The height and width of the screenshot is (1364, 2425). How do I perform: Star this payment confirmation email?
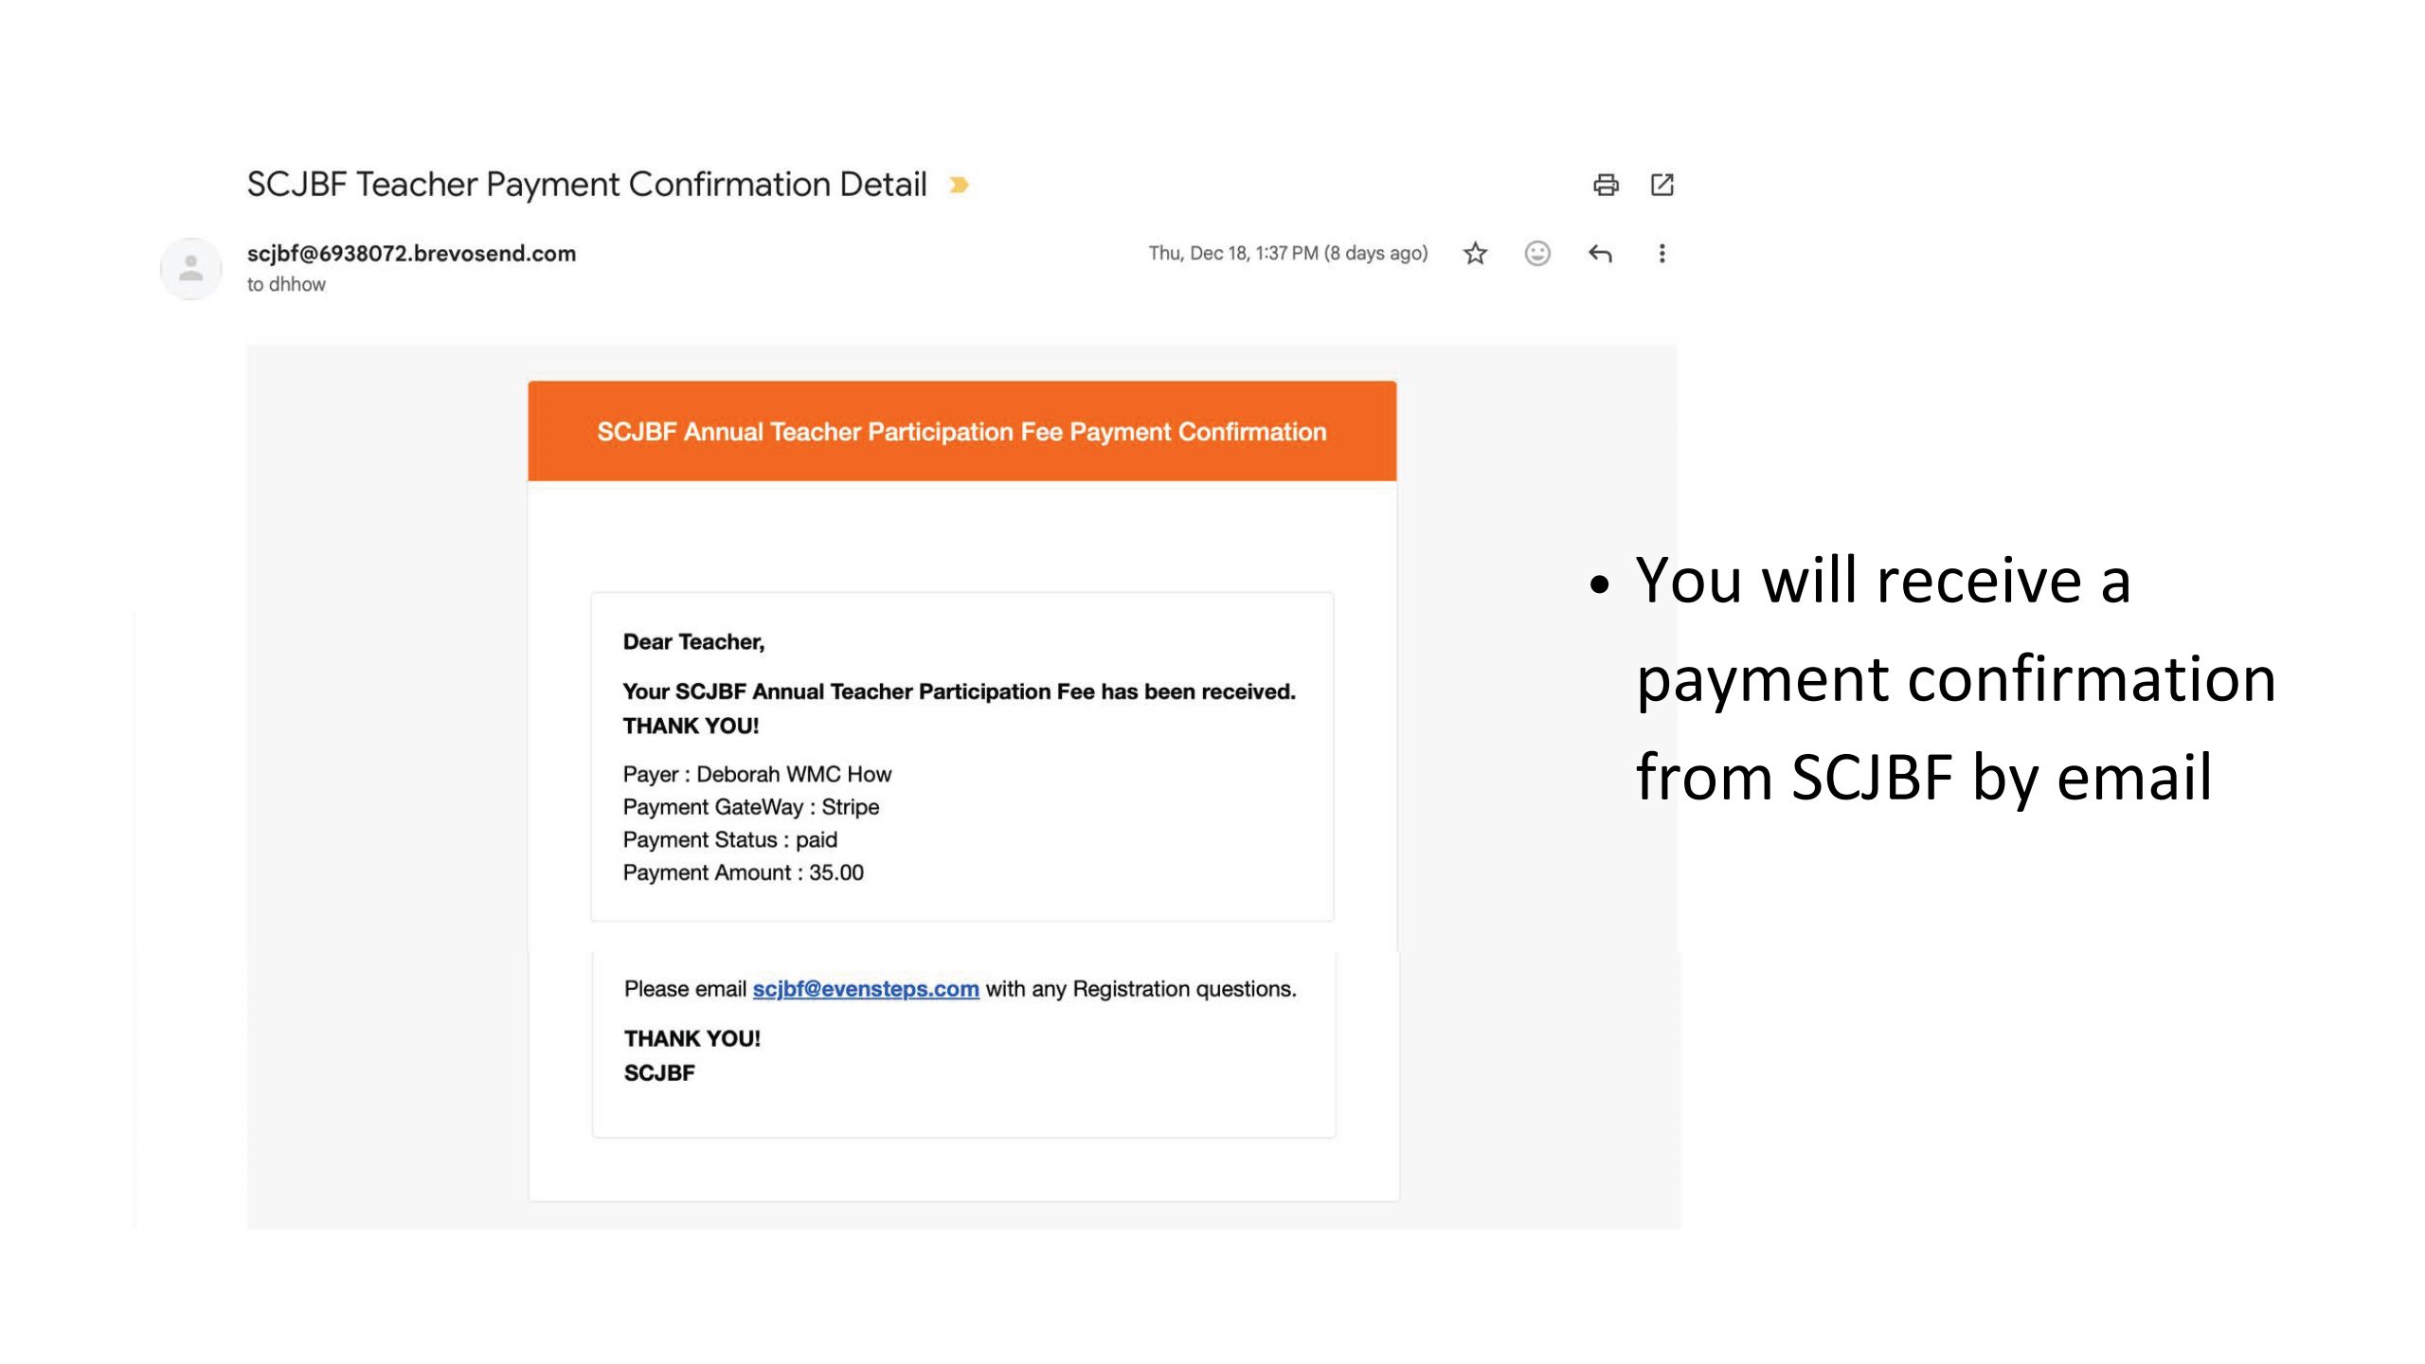coord(1475,254)
